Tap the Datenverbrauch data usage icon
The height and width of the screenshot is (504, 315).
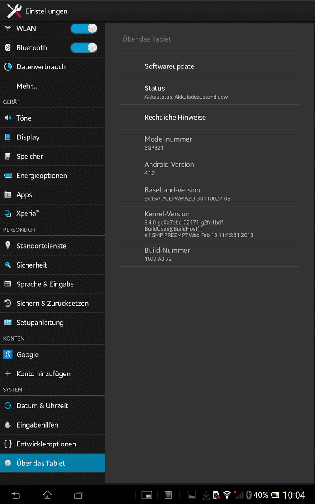point(8,67)
